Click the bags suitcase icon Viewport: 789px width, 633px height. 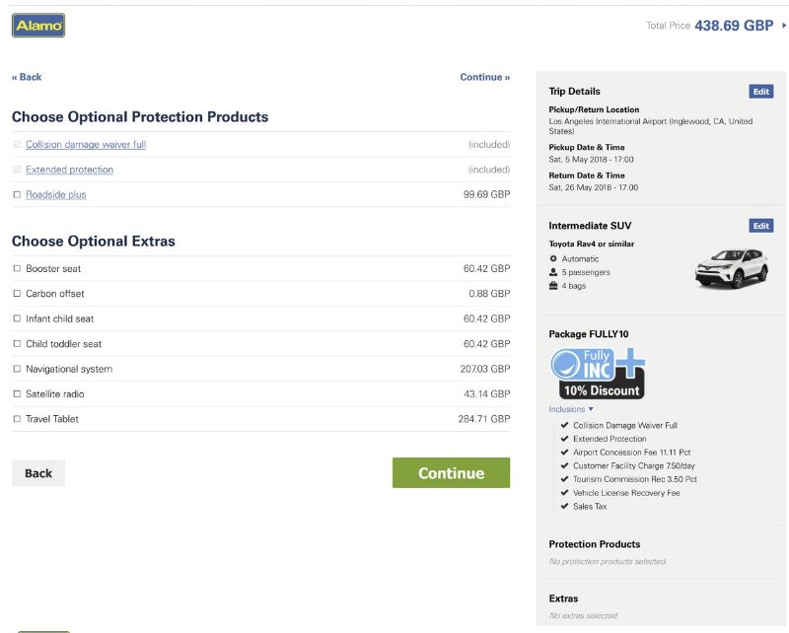554,286
